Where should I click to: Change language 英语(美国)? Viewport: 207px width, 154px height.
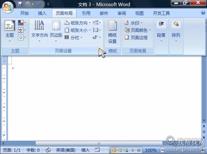(66, 150)
